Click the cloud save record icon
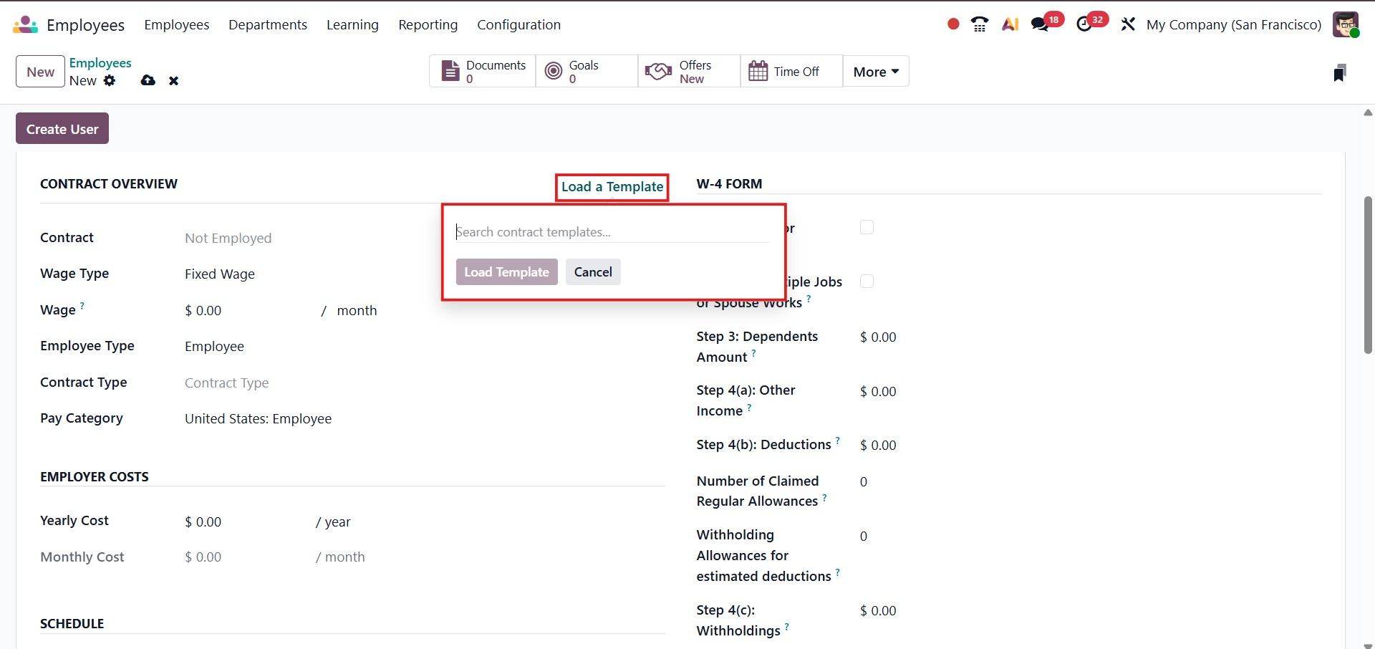Viewport: 1375px width, 649px height. click(x=148, y=80)
